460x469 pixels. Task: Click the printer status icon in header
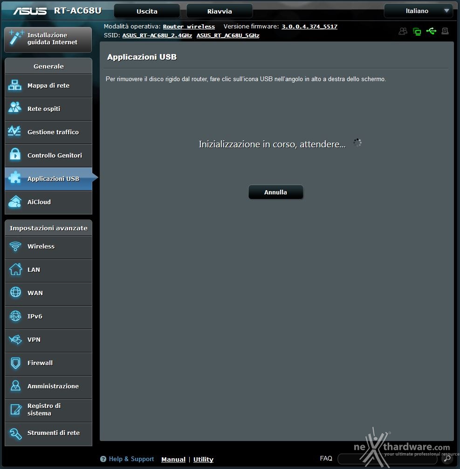[445, 31]
